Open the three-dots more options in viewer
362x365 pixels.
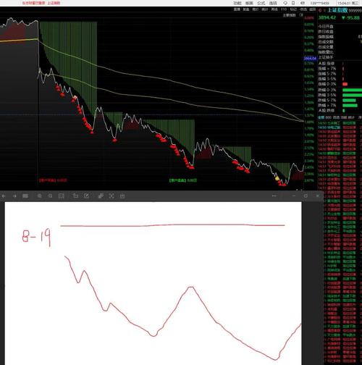(274, 196)
